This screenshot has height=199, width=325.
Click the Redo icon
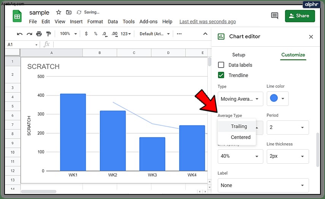29,34
